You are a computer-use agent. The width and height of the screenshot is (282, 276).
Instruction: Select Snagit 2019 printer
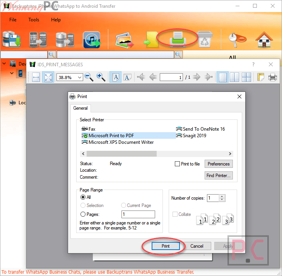point(191,136)
